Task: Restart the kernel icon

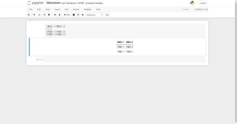Action: [78, 15]
